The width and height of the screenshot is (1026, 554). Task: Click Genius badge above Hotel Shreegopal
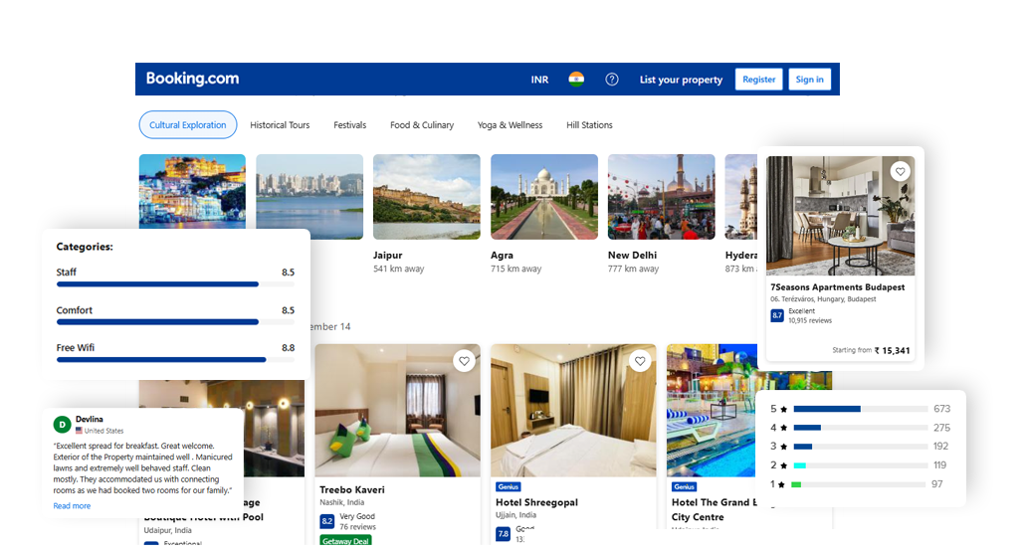click(x=509, y=487)
